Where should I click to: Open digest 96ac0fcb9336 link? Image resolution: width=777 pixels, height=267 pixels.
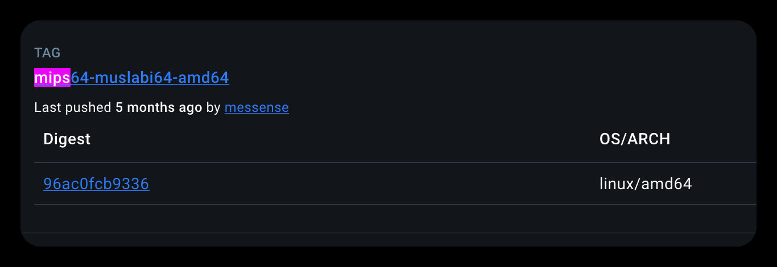[96, 184]
